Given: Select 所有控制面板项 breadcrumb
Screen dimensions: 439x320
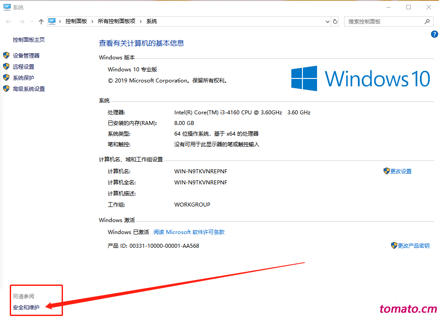Looking at the screenshot, I should pos(117,21).
